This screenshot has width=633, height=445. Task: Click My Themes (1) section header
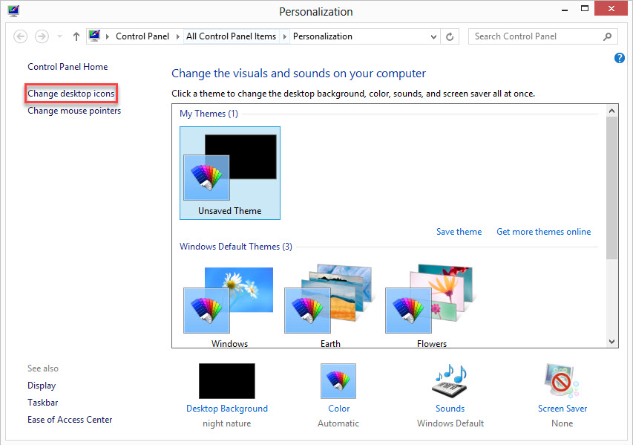(x=209, y=114)
